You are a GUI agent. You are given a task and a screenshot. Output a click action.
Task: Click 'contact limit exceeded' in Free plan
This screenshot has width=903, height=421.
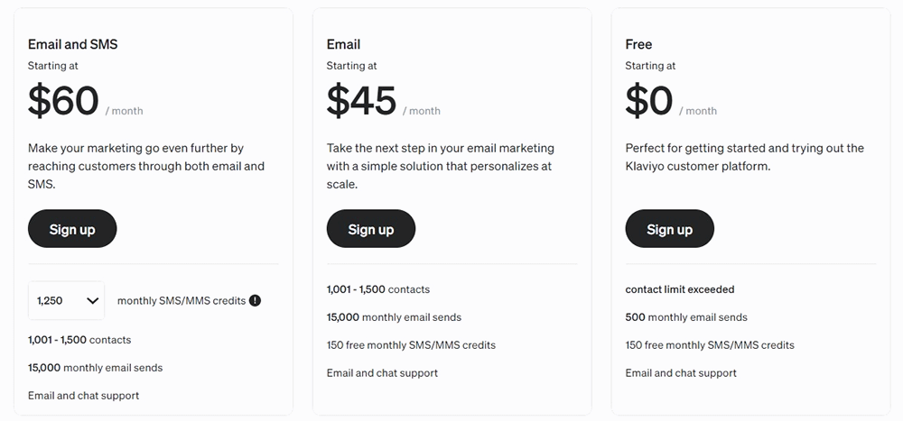tap(680, 289)
